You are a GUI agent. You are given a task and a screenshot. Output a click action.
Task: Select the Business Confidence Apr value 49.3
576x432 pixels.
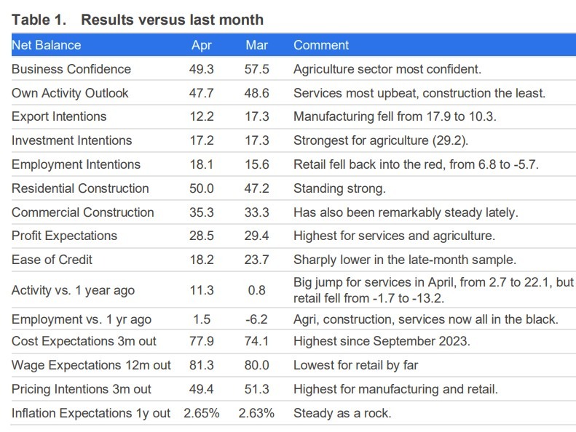(x=202, y=69)
